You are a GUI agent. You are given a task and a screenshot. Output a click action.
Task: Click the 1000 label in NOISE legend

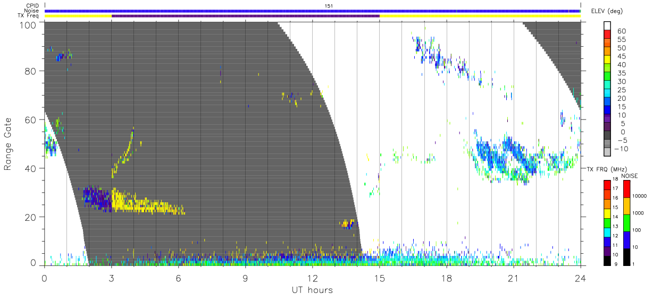click(638, 213)
